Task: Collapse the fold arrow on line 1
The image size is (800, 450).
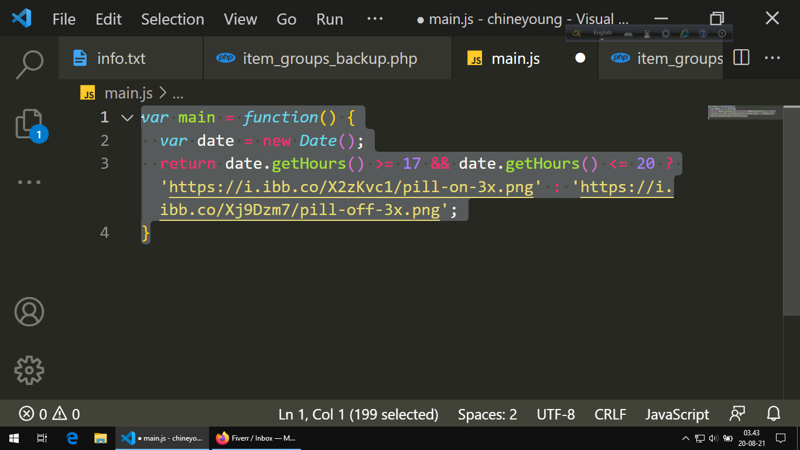Action: coord(127,118)
